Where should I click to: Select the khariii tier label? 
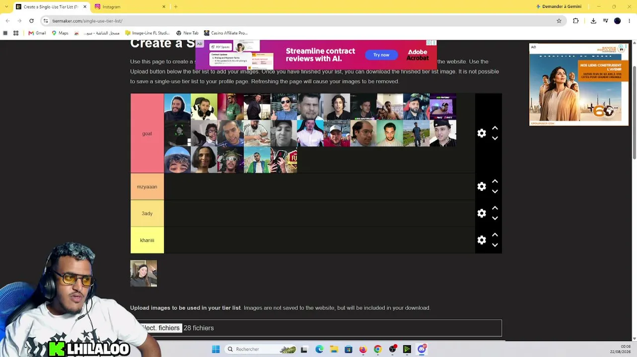[x=147, y=240]
